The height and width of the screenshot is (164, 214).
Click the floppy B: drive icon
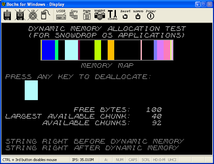(x=20, y=15)
